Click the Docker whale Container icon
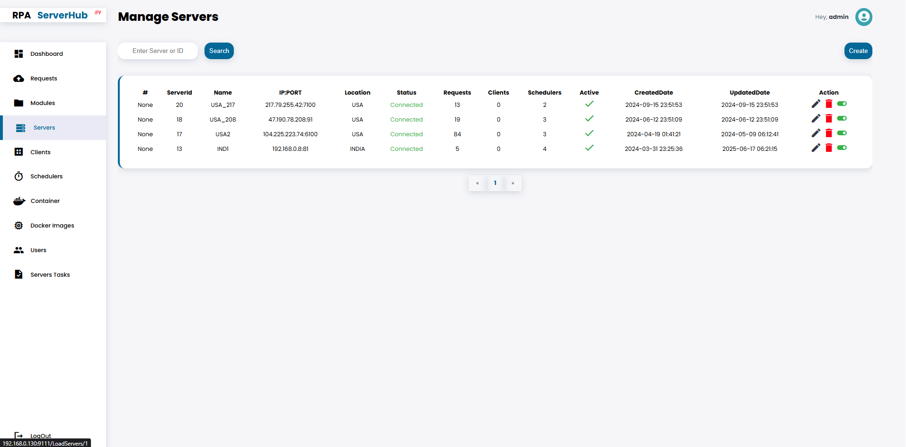Image resolution: width=906 pixels, height=447 pixels. (19, 201)
